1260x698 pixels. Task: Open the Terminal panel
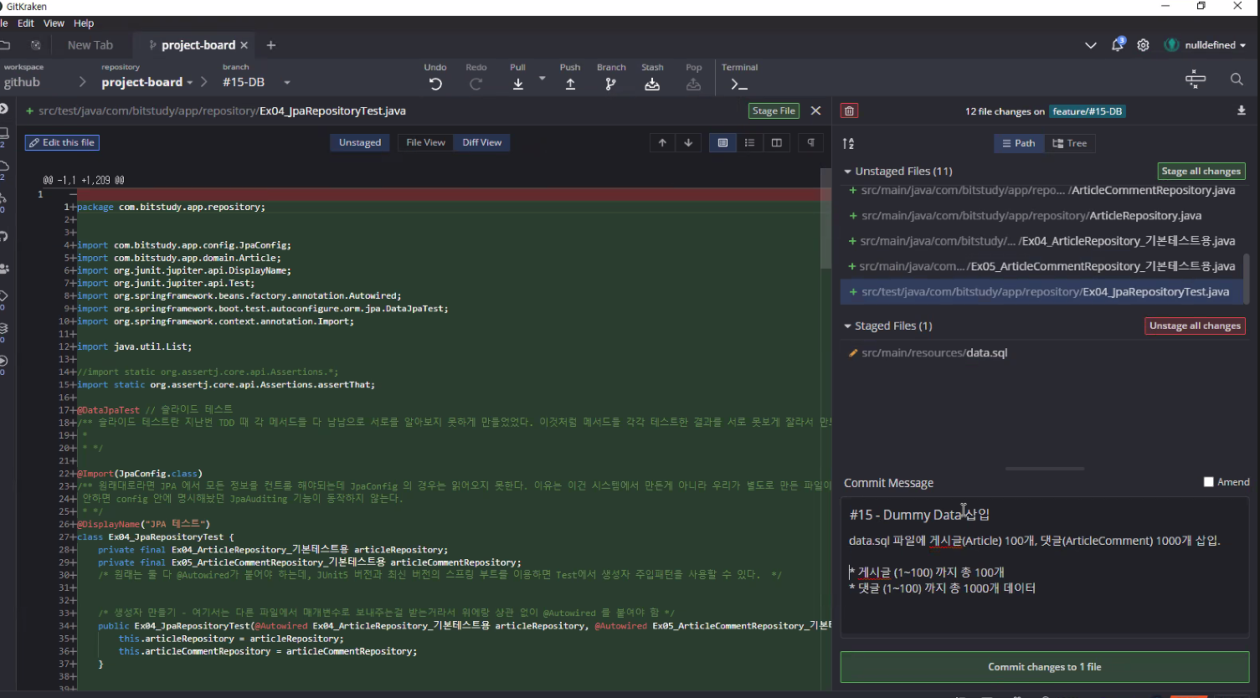tap(739, 77)
